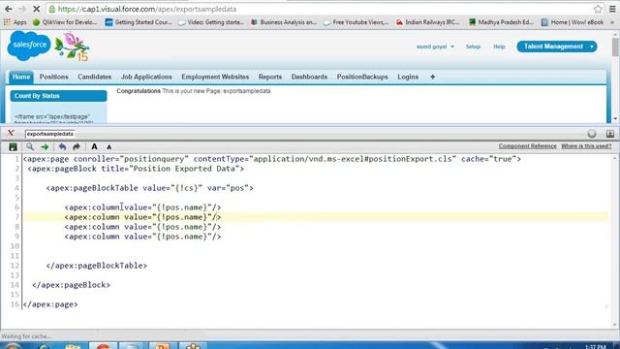The width and height of the screenshot is (620, 349).
Task: Open the Where is this used? link
Action: 586,146
